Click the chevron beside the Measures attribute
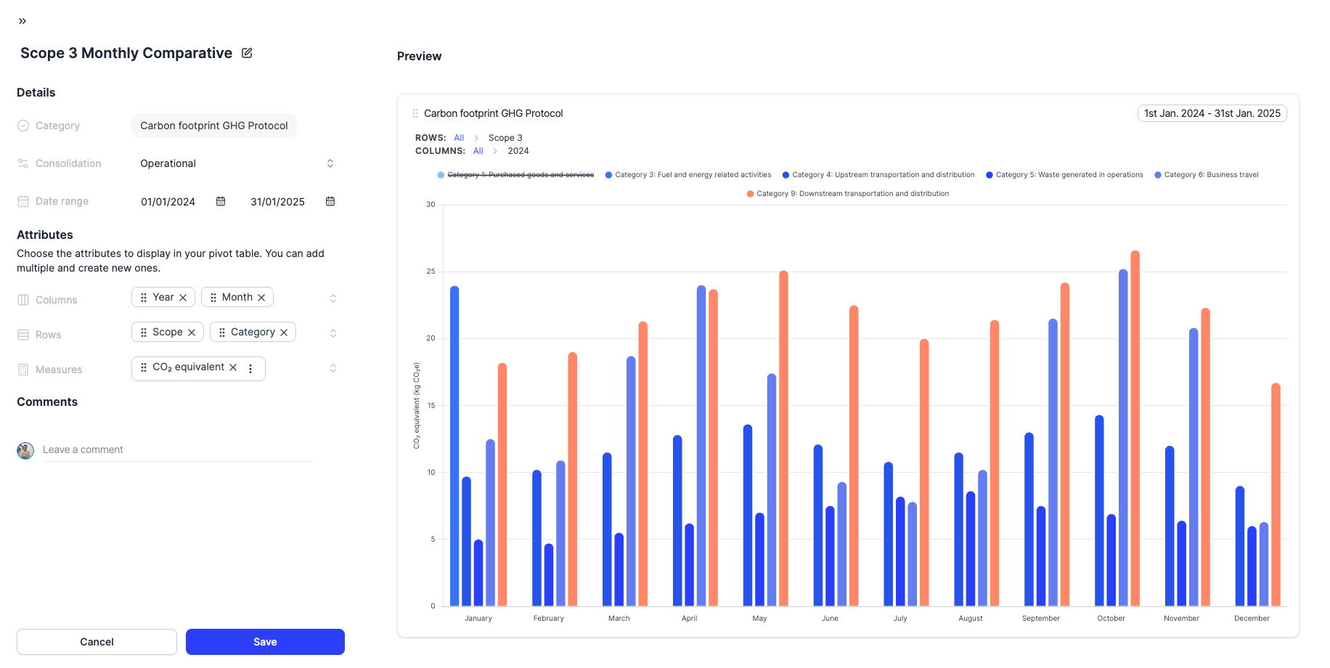Image resolution: width=1330 pixels, height=668 pixels. 333,367
